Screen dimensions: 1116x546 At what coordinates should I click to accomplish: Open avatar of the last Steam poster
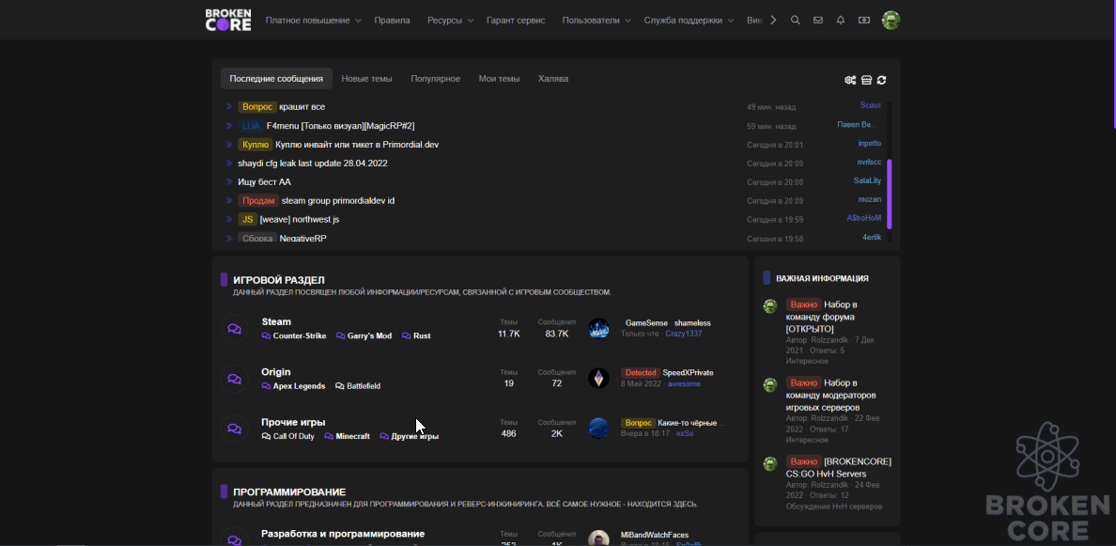click(x=598, y=328)
